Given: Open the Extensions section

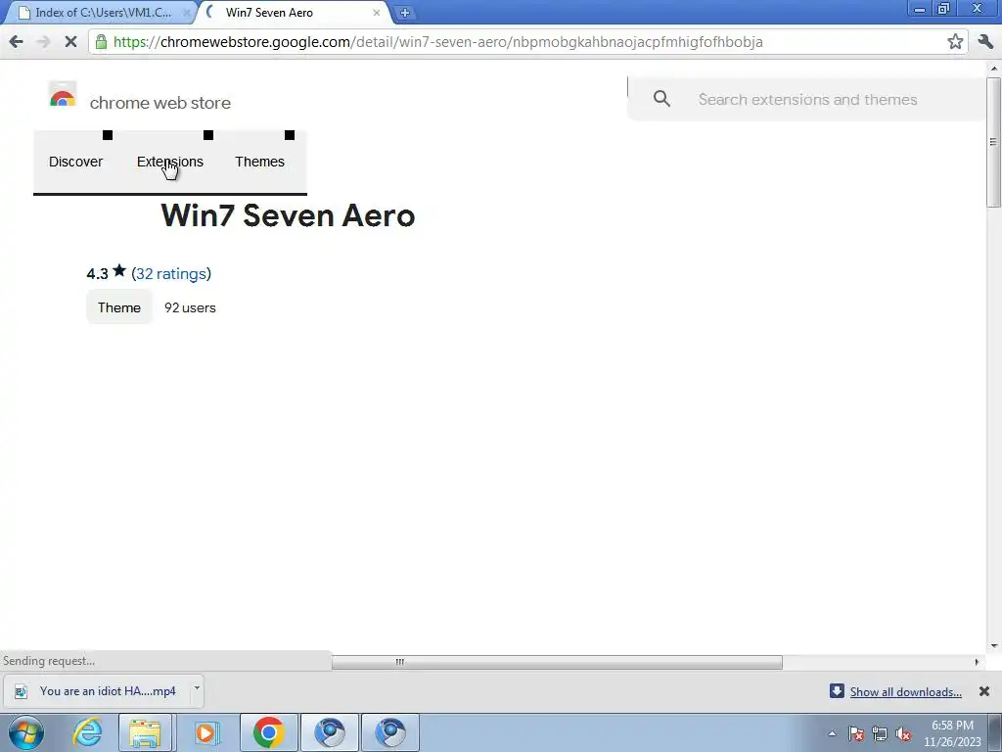Looking at the screenshot, I should click(170, 162).
